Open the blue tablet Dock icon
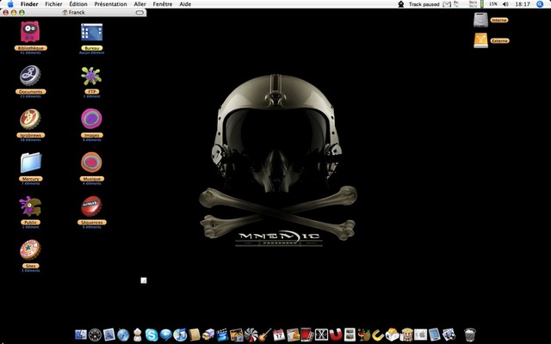 (435, 335)
